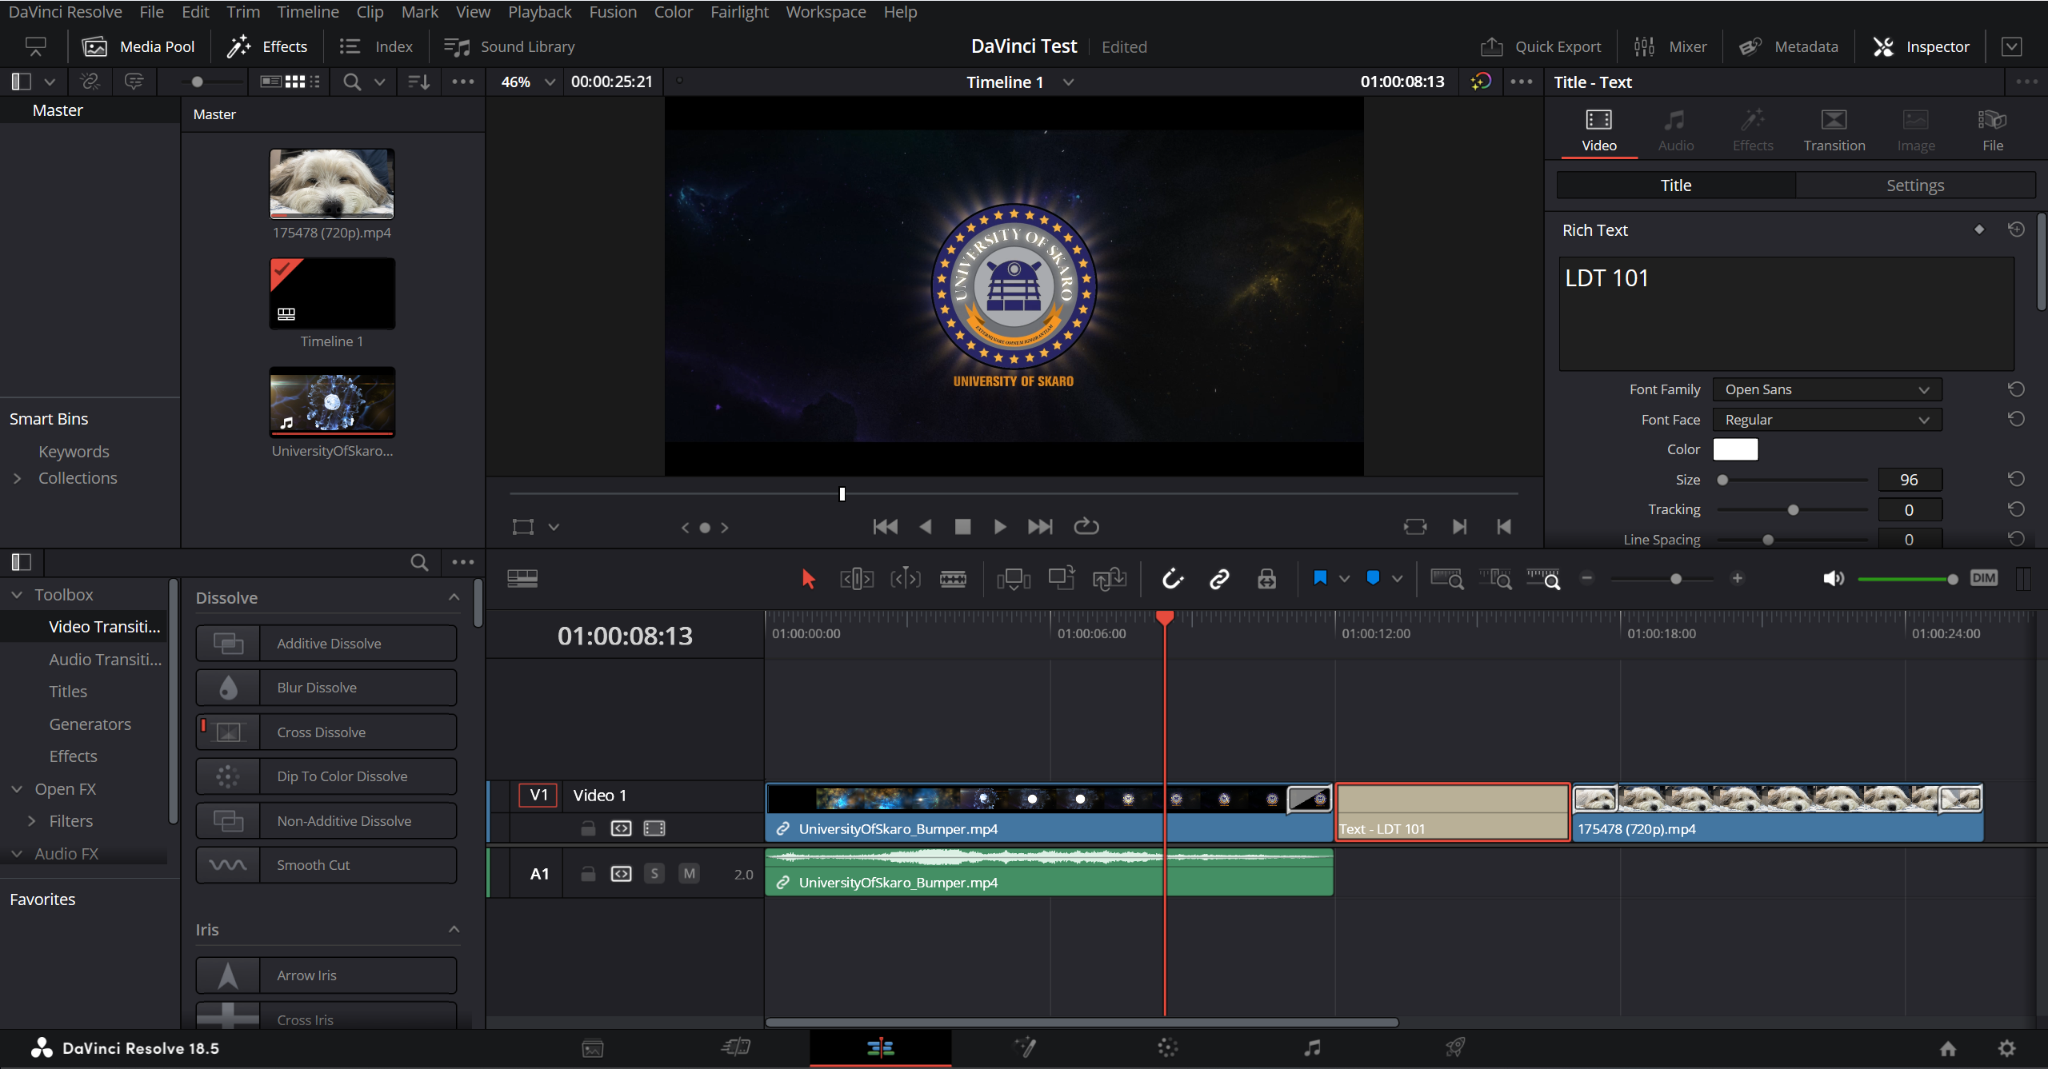This screenshot has height=1069, width=2048.
Task: Open the Fusion menu
Action: coord(613,12)
